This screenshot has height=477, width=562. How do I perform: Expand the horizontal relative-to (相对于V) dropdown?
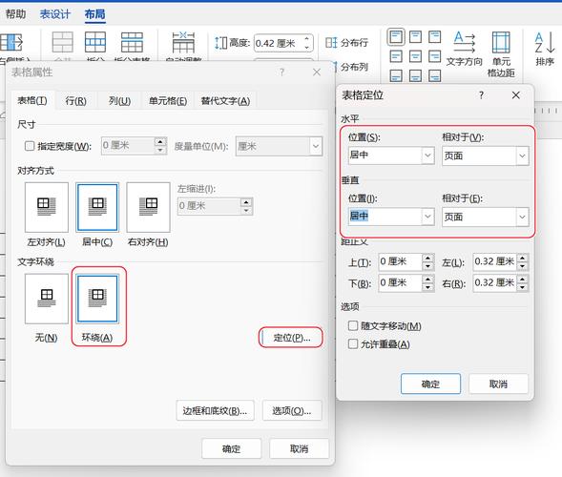point(486,156)
